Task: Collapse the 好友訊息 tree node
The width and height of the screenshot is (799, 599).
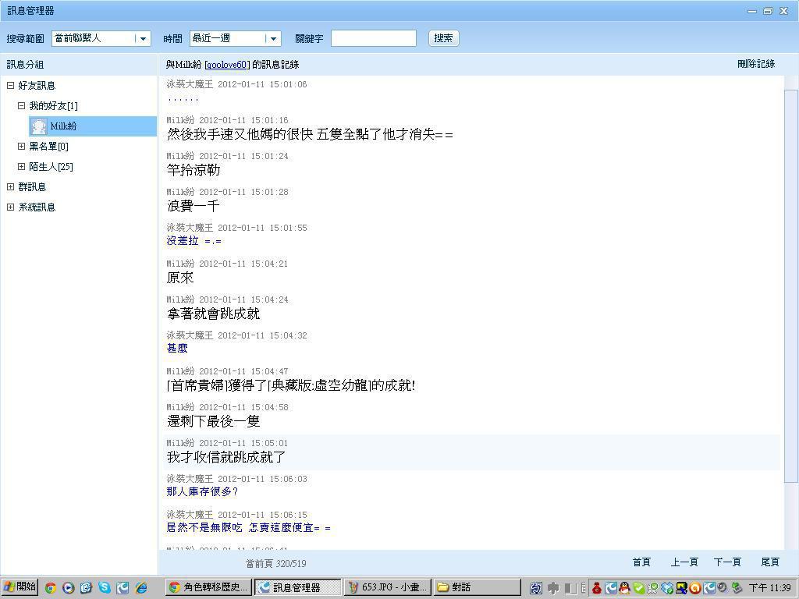Action: (10, 85)
